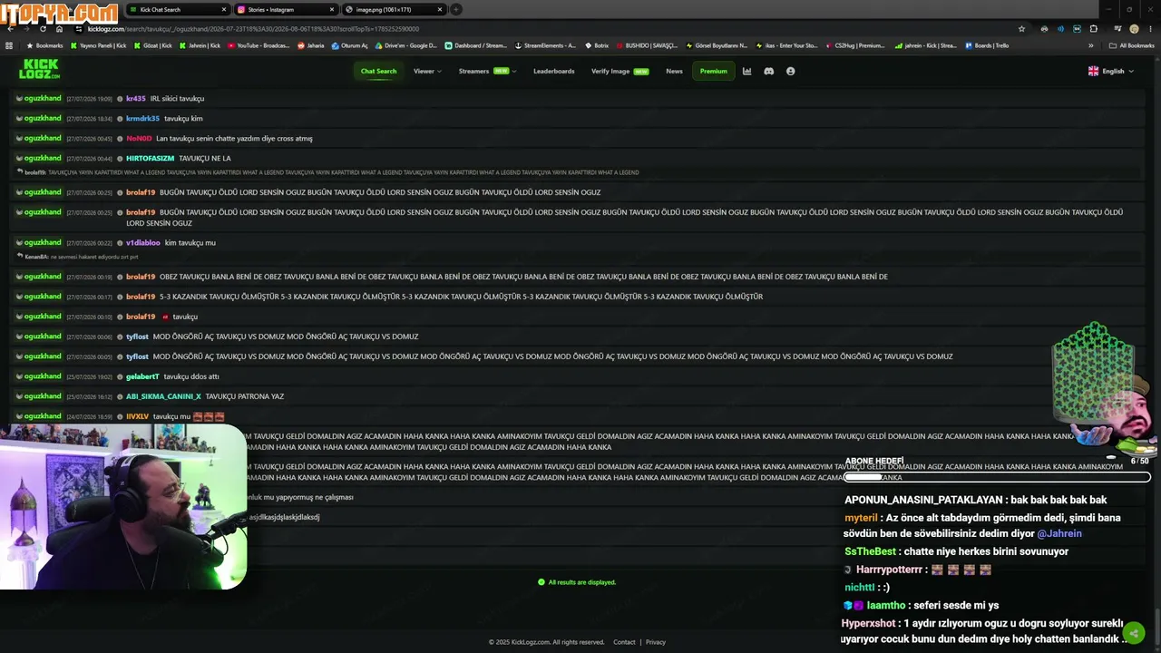Image resolution: width=1161 pixels, height=653 pixels.
Task: Go to the browser home page
Action: [60, 29]
